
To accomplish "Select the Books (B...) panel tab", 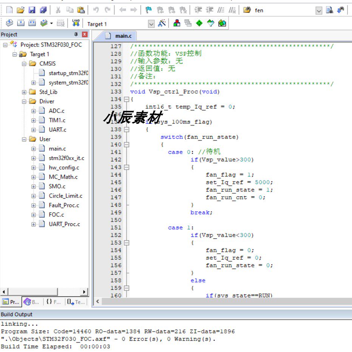I will (32, 302).
